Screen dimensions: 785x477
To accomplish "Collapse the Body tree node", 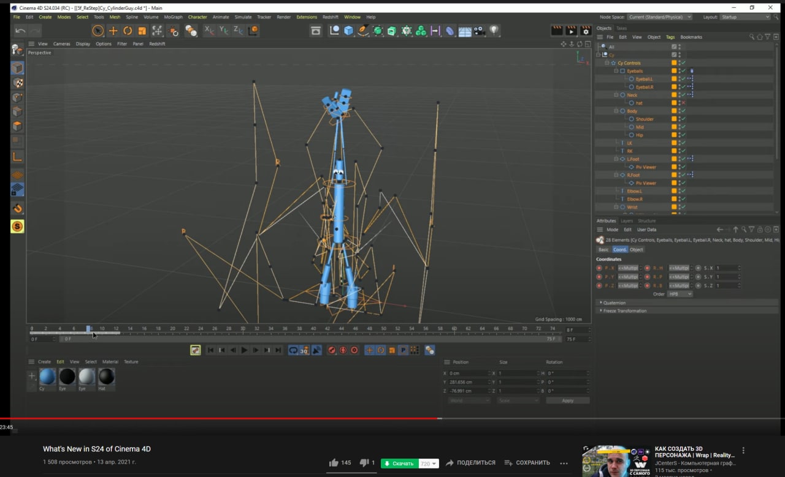I will 616,111.
